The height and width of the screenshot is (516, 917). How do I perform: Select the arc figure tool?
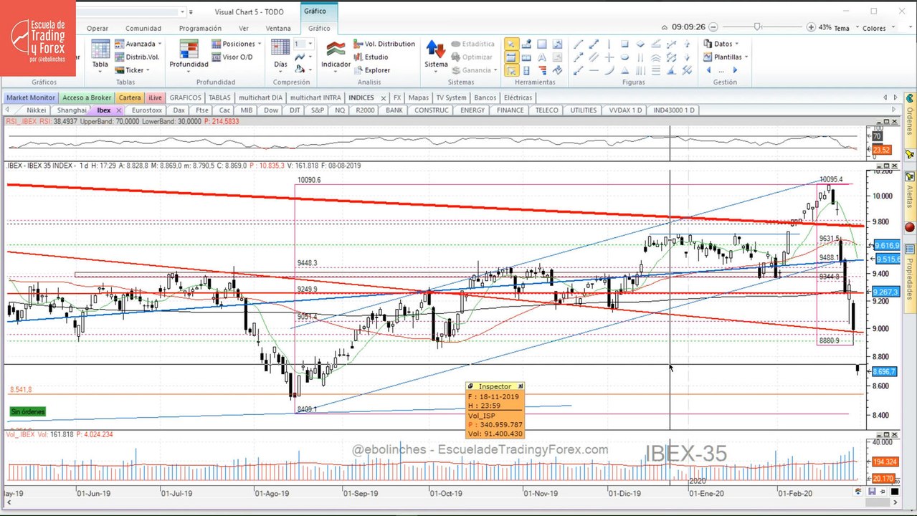(x=609, y=70)
